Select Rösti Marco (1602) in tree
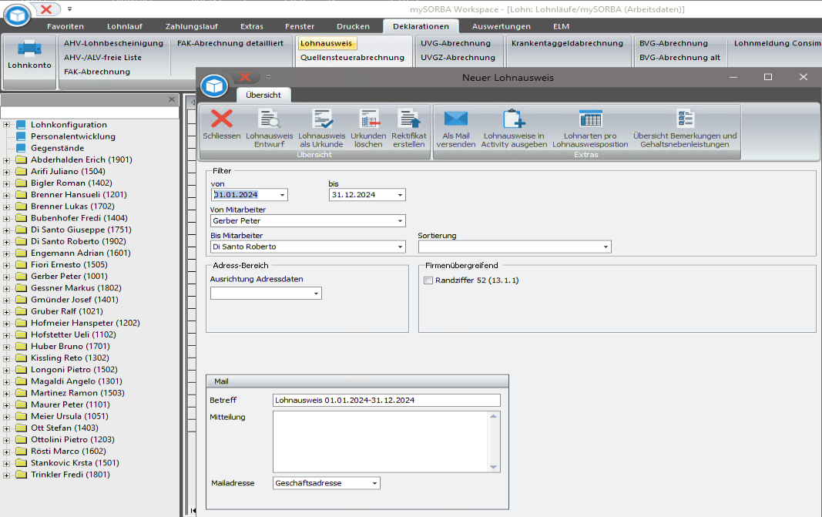 (68, 452)
